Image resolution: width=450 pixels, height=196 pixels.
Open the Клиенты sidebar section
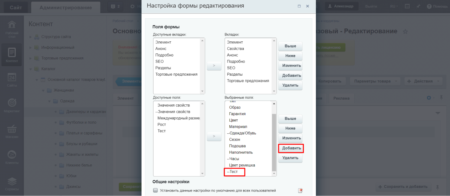tap(12, 157)
